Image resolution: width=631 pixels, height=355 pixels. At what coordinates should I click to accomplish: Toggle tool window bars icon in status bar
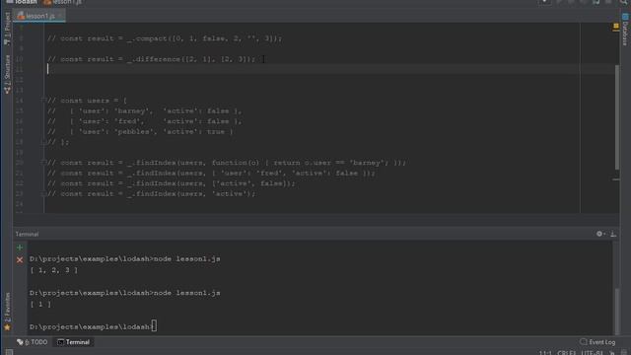click(9, 352)
